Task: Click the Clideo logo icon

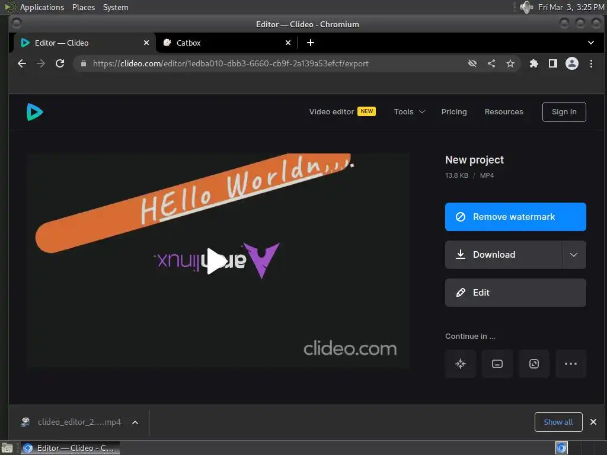Action: (34, 112)
